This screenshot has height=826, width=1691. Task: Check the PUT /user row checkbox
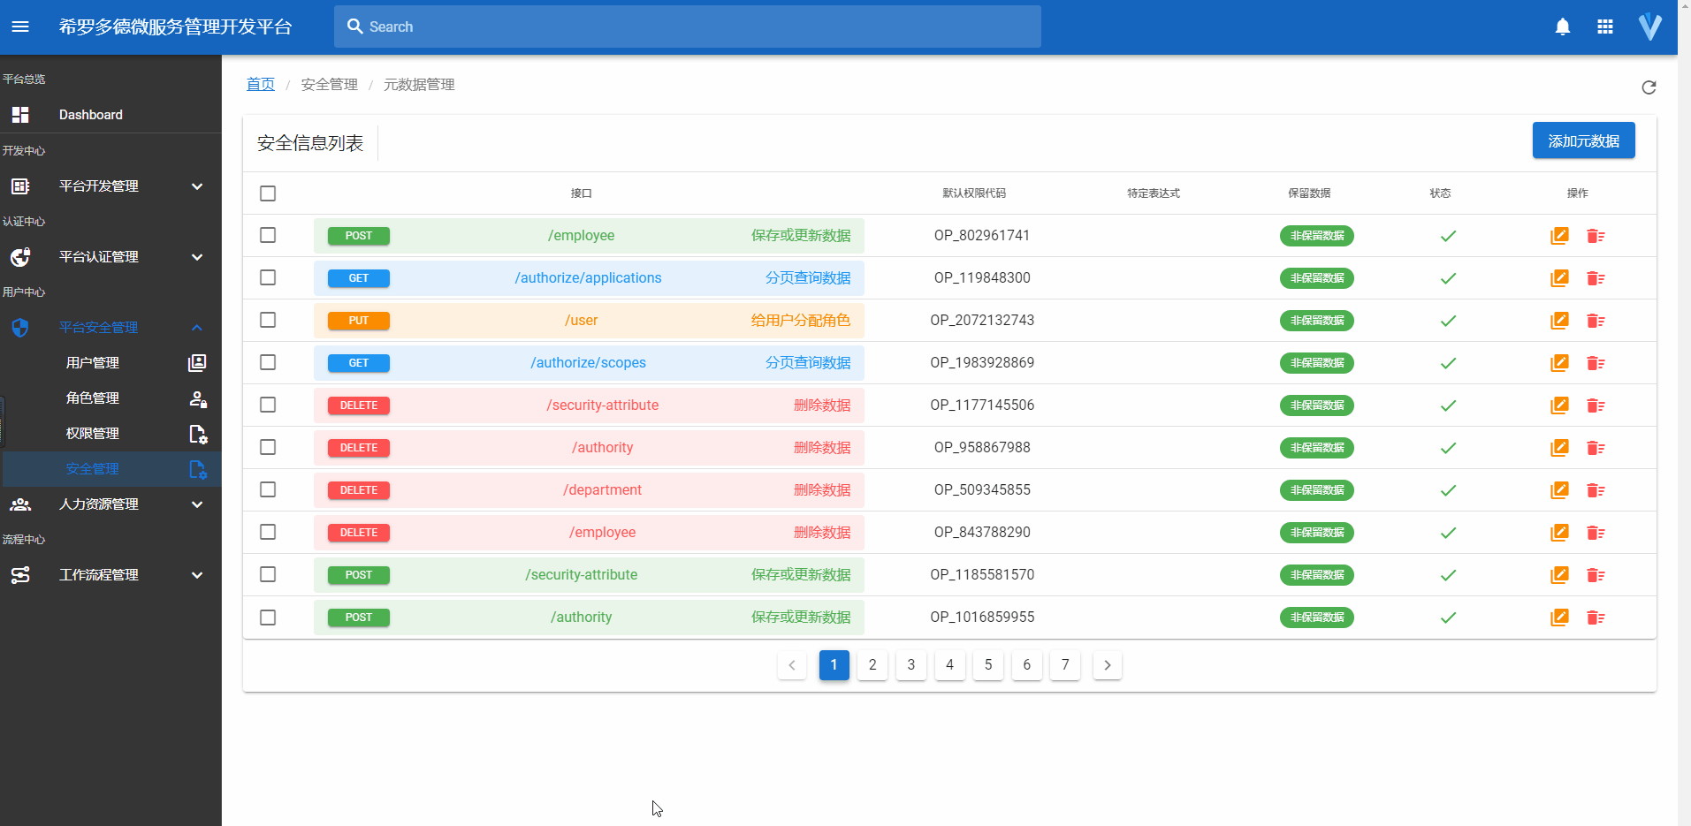(268, 320)
